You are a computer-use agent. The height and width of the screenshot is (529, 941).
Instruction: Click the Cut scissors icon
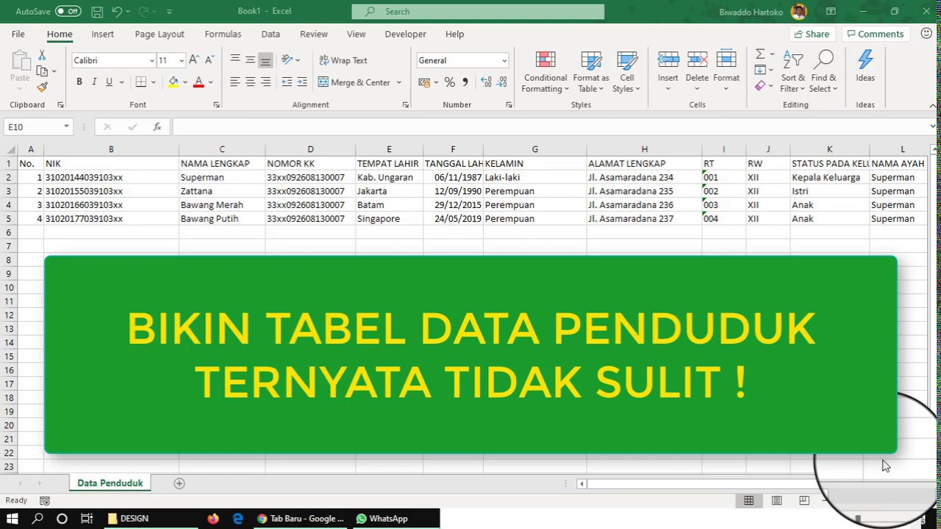coord(42,56)
